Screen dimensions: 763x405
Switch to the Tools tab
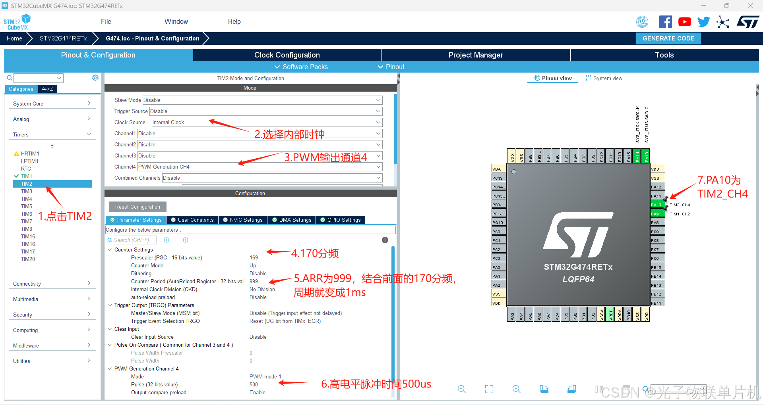point(664,55)
